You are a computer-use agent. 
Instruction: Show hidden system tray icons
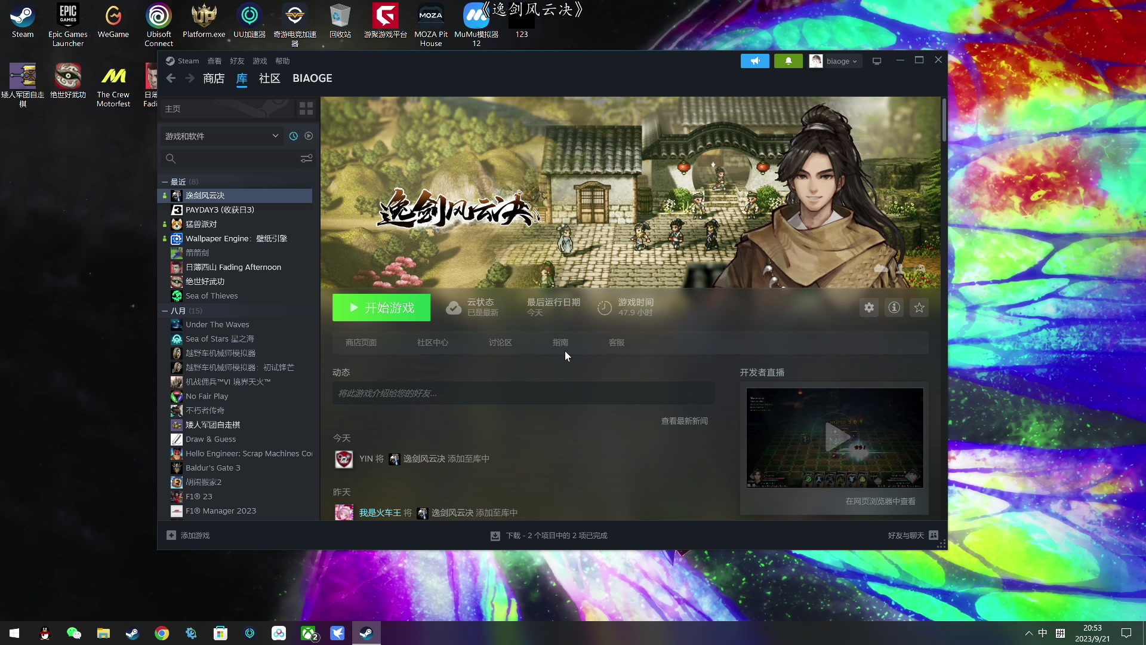pyautogui.click(x=1028, y=633)
